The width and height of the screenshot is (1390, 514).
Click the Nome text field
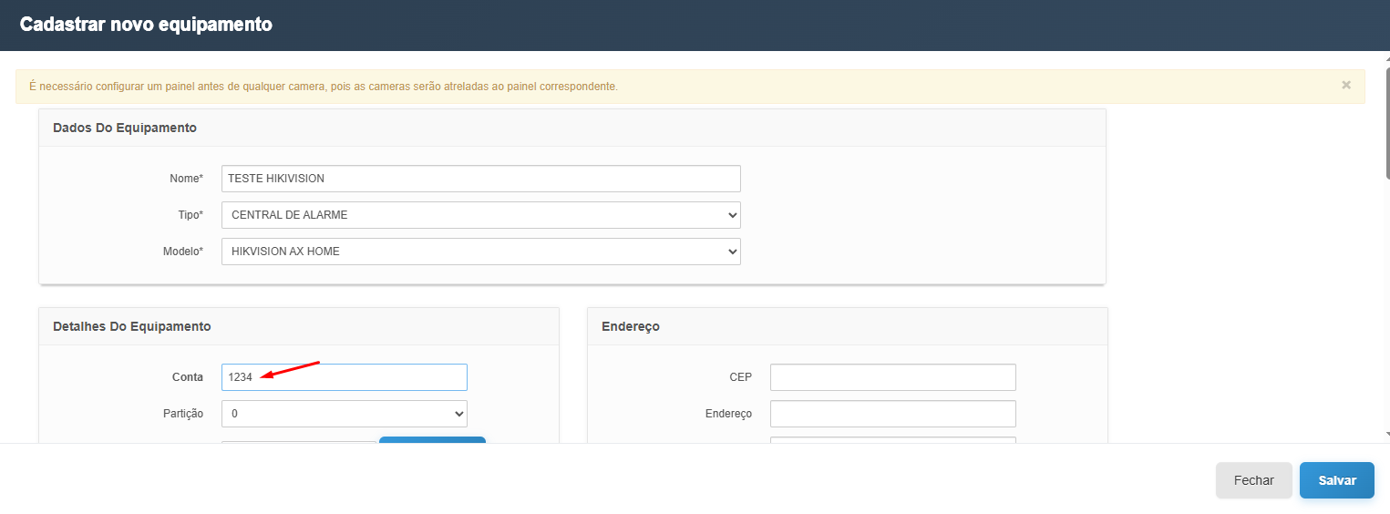click(x=480, y=179)
